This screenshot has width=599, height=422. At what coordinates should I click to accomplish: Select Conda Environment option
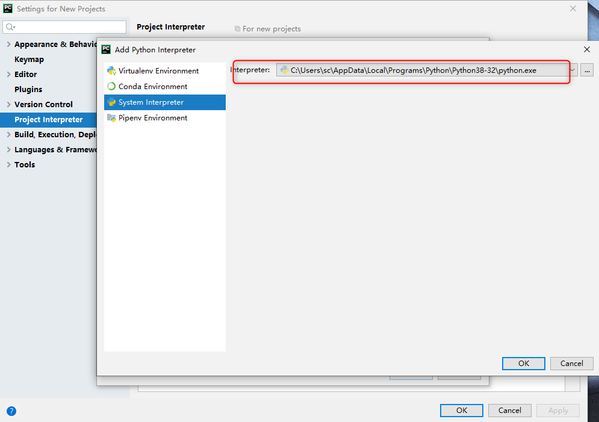pos(164,86)
